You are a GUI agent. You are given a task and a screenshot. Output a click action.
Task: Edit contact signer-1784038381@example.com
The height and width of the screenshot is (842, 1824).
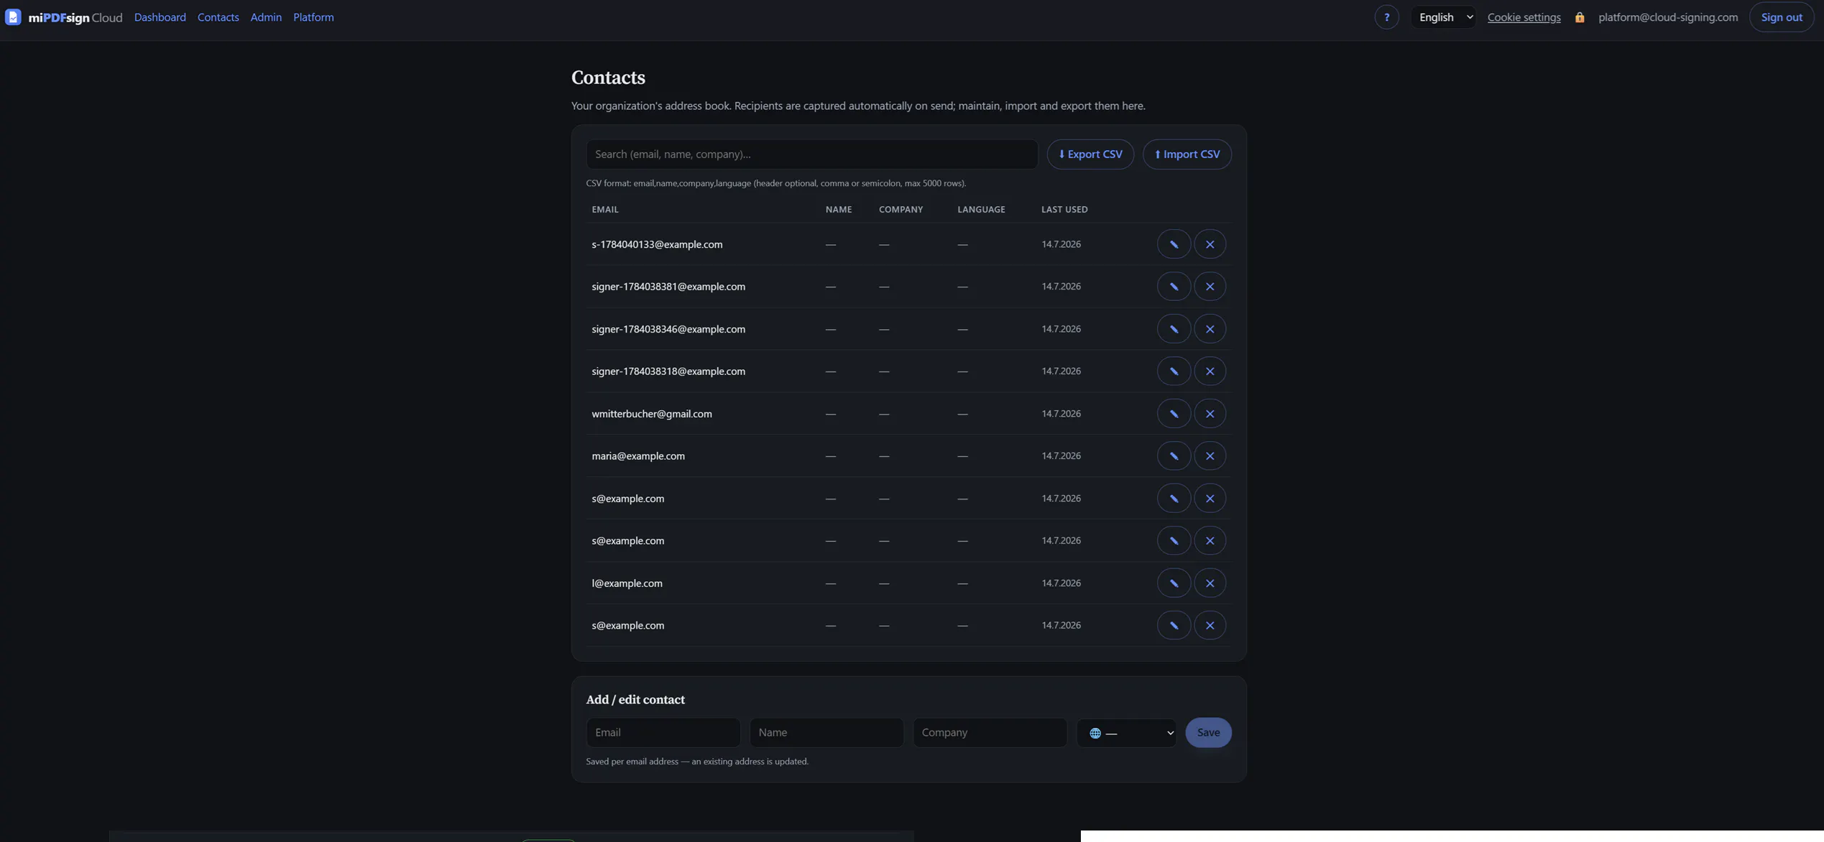pyautogui.click(x=1174, y=286)
